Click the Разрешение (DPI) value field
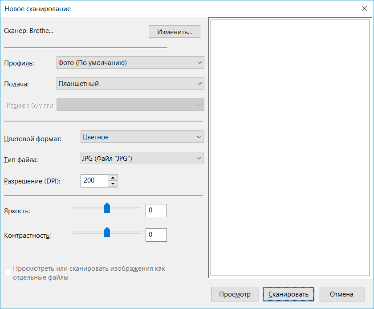 click(x=95, y=181)
